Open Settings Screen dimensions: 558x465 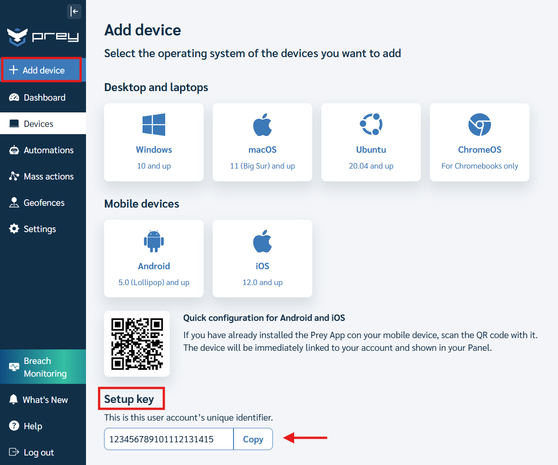click(x=43, y=229)
